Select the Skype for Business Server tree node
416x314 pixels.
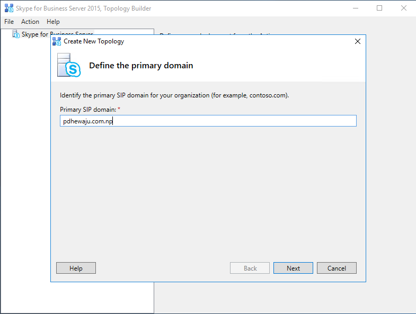57,34
